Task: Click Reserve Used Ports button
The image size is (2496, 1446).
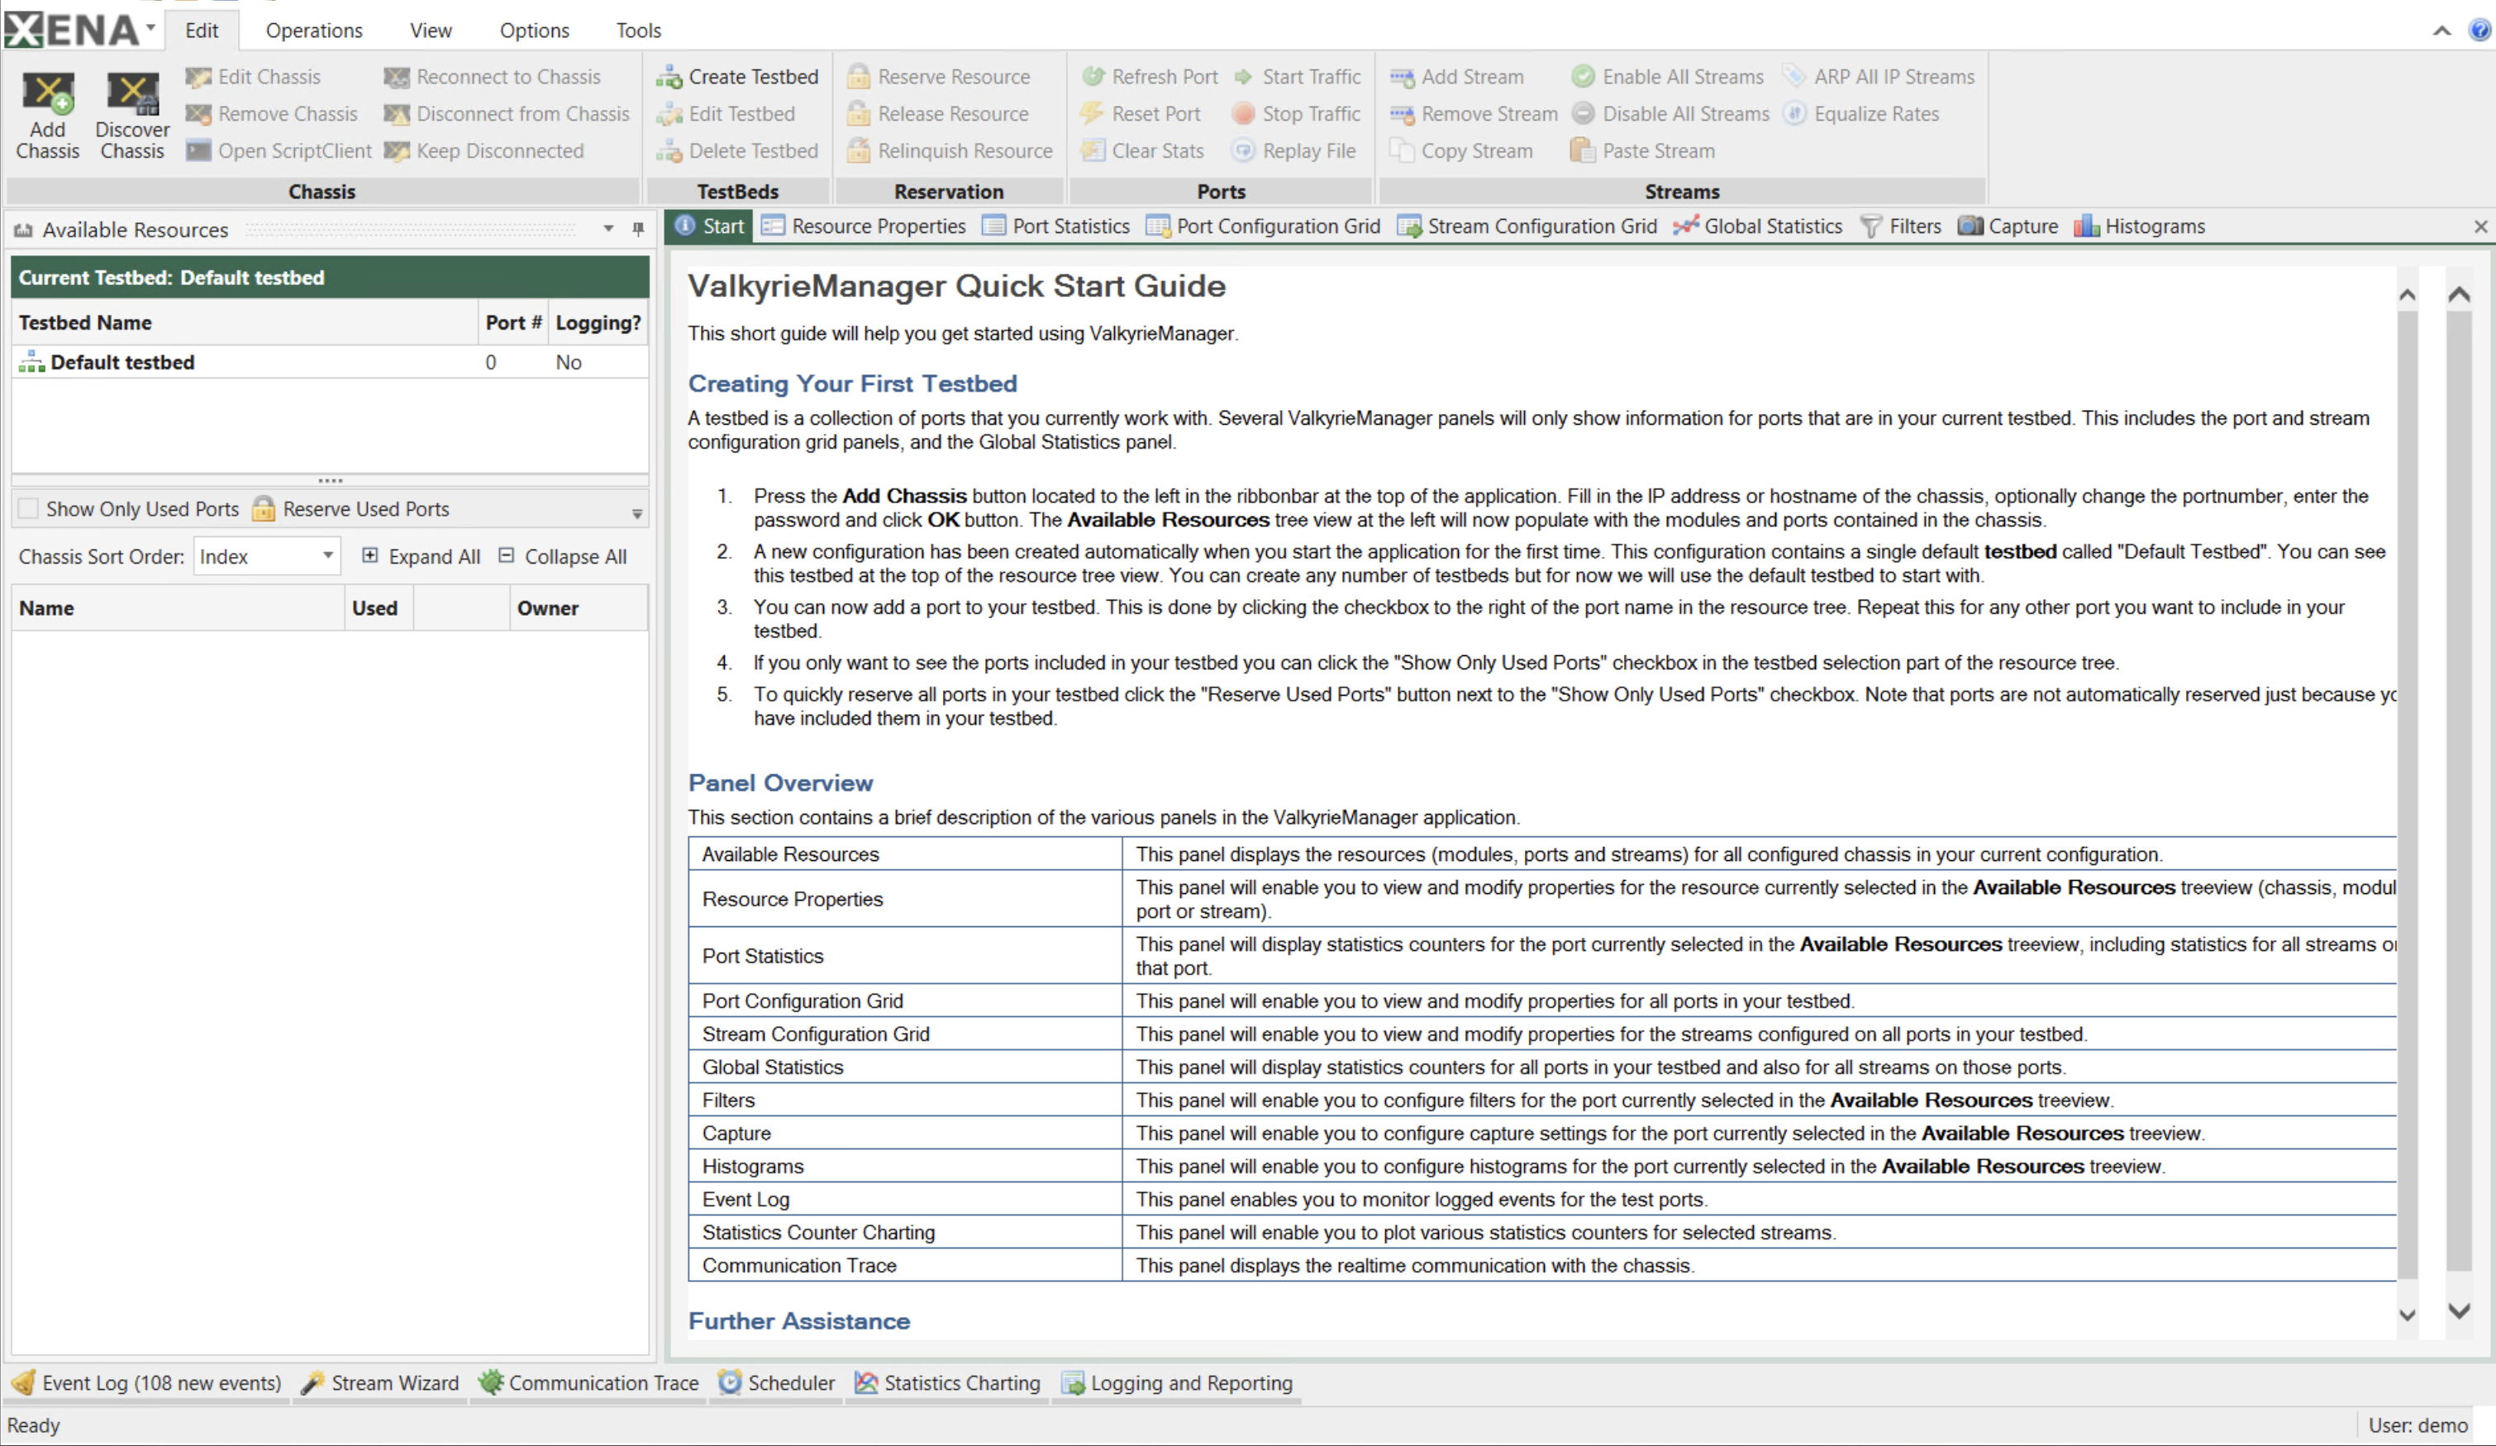Action: pos(350,508)
